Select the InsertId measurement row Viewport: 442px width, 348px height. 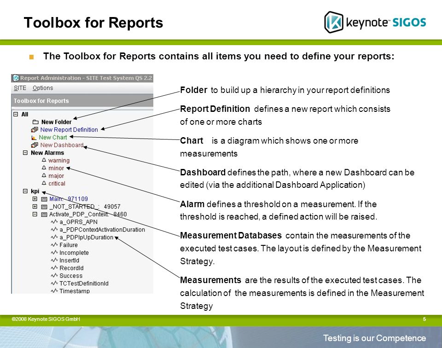pos(70,261)
